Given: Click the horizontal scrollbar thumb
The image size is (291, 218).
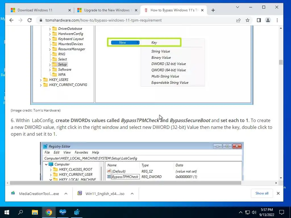Looking at the screenshot, I should tap(125, 183).
